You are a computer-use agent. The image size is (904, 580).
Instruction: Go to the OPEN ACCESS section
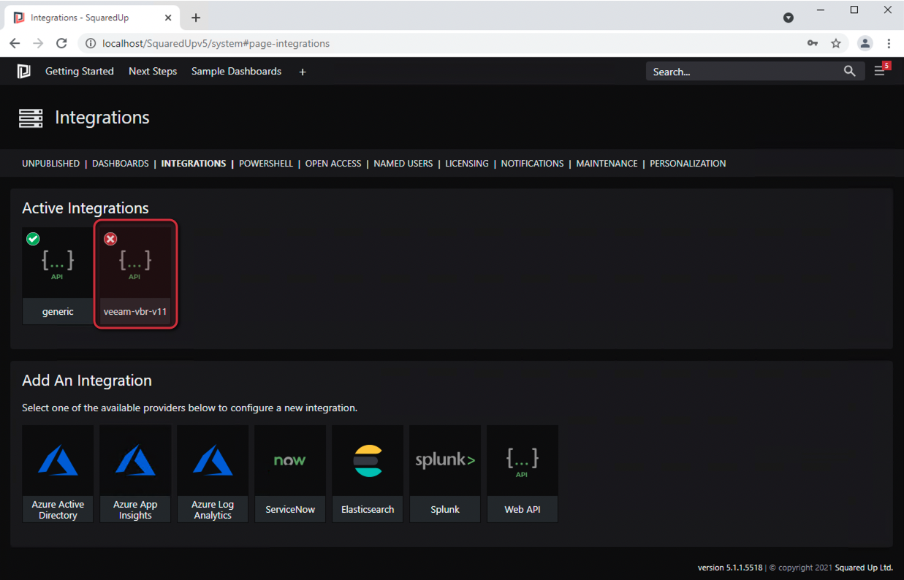pyautogui.click(x=333, y=164)
